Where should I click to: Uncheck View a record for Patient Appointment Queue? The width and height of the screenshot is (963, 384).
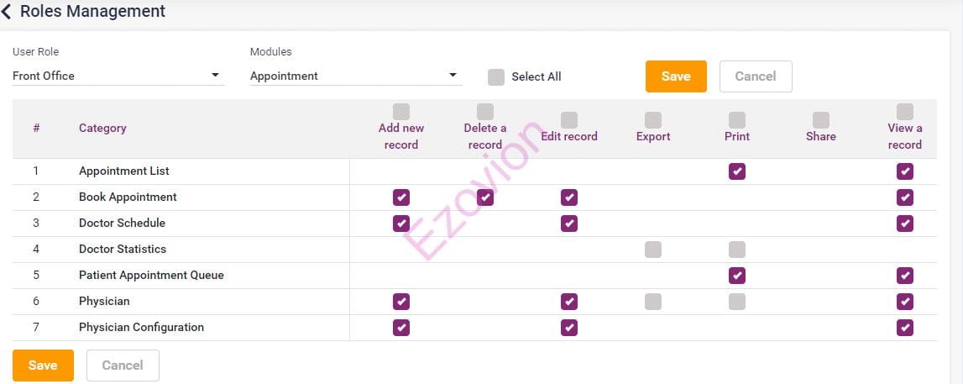pos(905,276)
